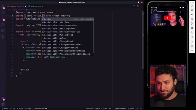
Task: Click the main* git branch in status bar
Action: 5,109
